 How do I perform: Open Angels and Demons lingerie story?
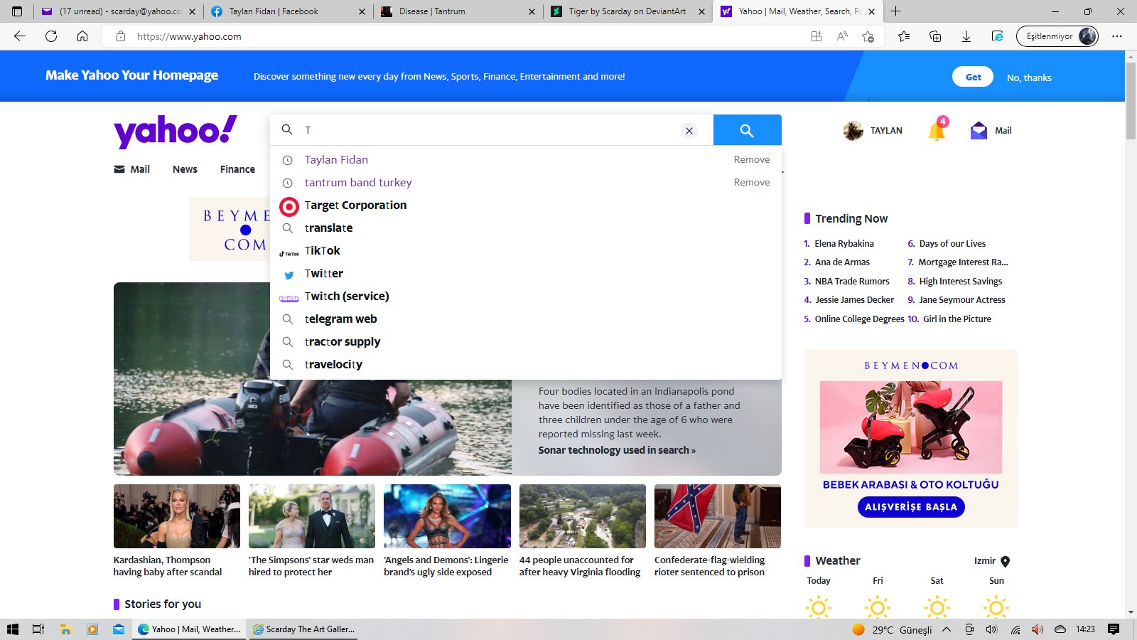(x=447, y=516)
